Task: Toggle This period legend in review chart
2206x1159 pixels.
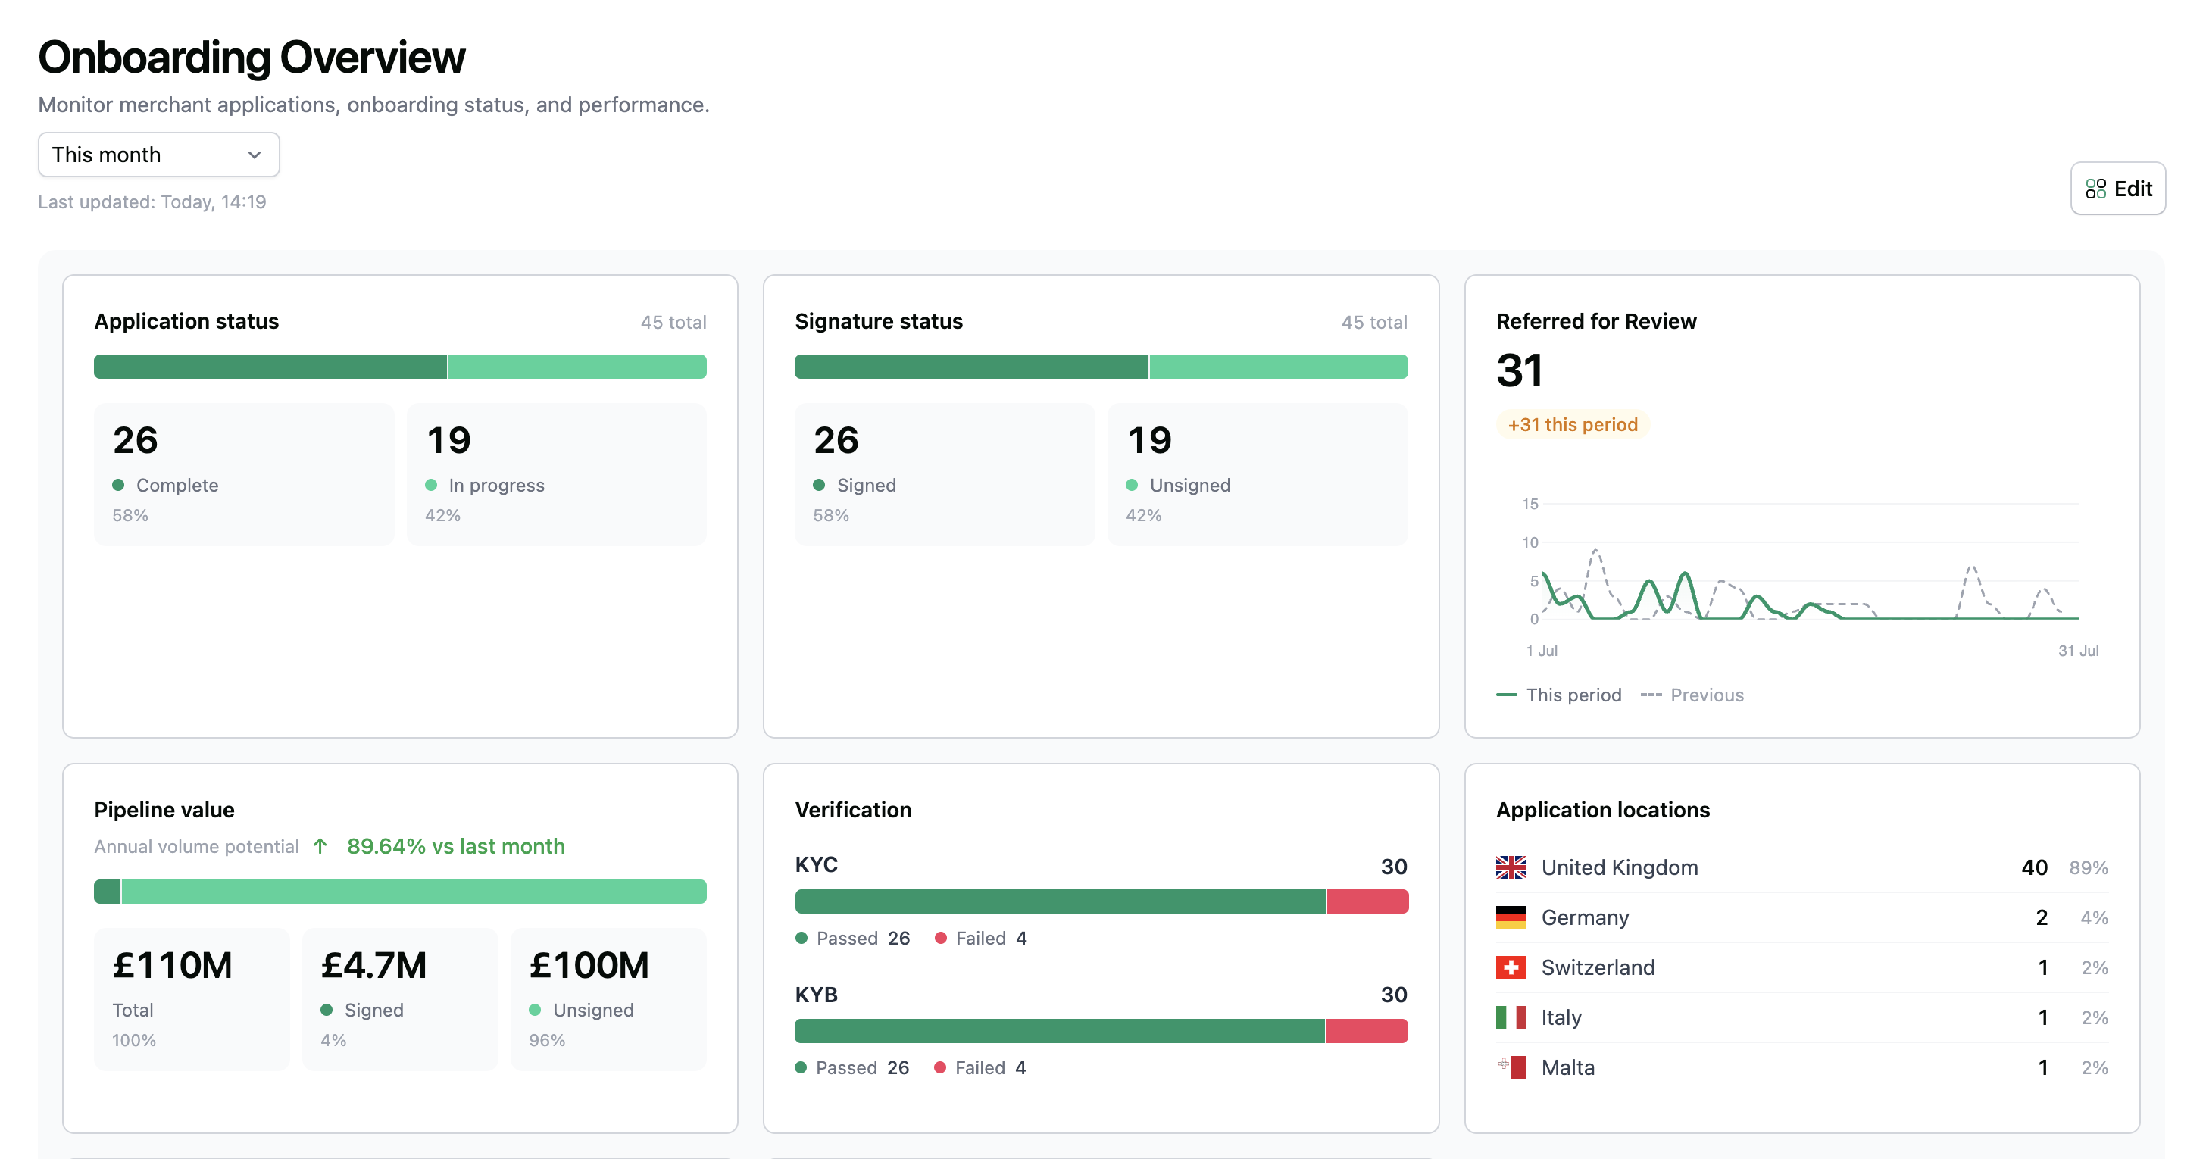Action: click(1558, 695)
